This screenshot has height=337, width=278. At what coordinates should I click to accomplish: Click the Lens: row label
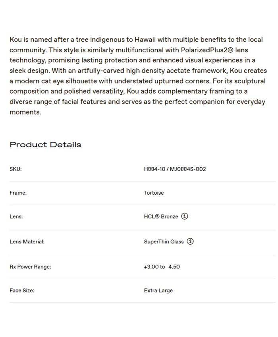[x=16, y=217]
